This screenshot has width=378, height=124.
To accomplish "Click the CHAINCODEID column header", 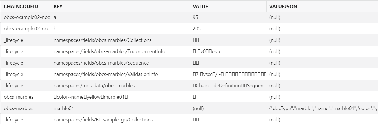I will tap(21, 7).
